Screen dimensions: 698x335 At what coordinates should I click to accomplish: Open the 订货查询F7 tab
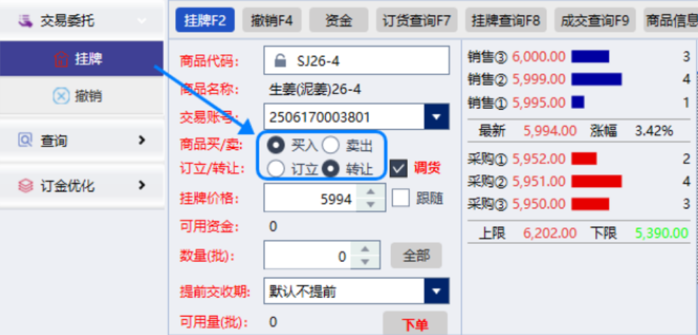[417, 20]
